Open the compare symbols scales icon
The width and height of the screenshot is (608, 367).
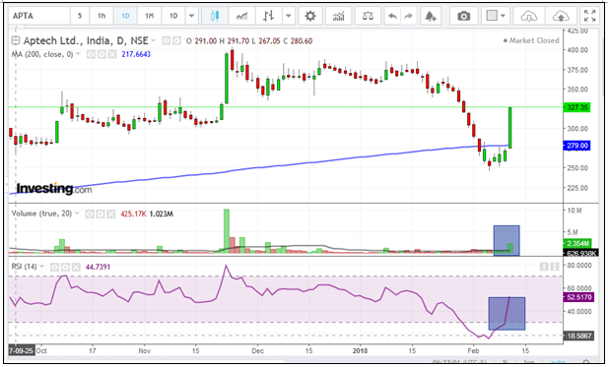click(368, 16)
